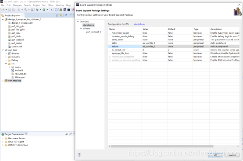The height and width of the screenshot is (161, 243).
Task: Click the Help question mark icon in dialog
Action: click(x=79, y=155)
